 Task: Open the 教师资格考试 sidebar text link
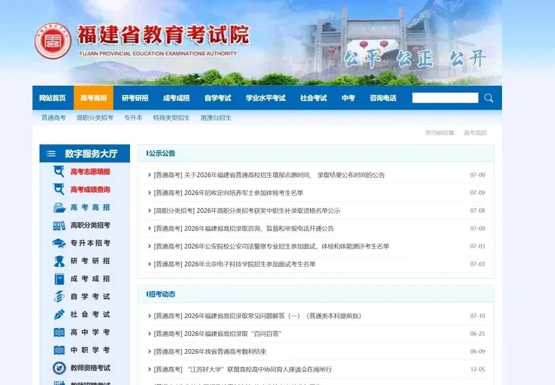[90, 368]
